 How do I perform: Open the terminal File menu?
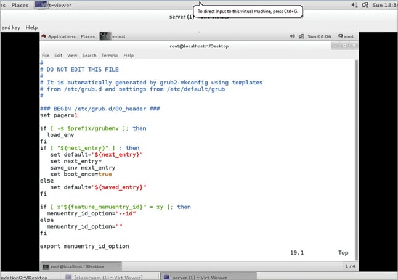[x=46, y=55]
